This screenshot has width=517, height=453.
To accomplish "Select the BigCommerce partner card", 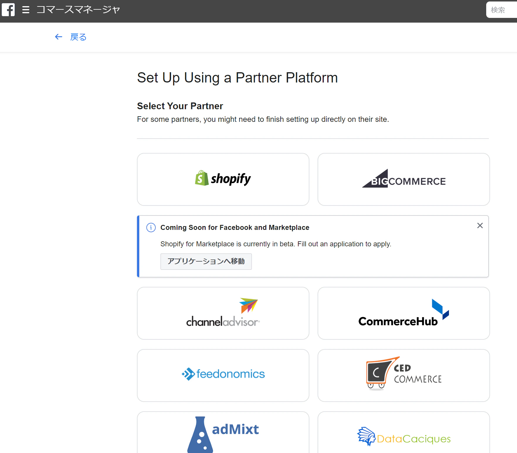I will click(404, 179).
